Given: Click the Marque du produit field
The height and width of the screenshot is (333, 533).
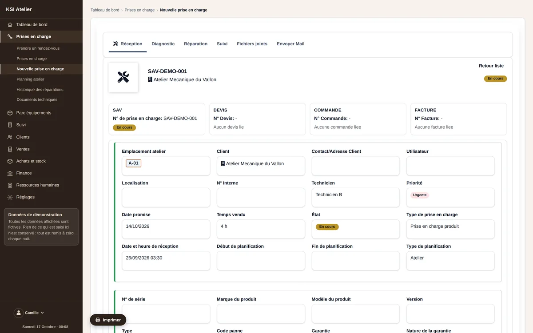Looking at the screenshot, I should pyautogui.click(x=261, y=313).
